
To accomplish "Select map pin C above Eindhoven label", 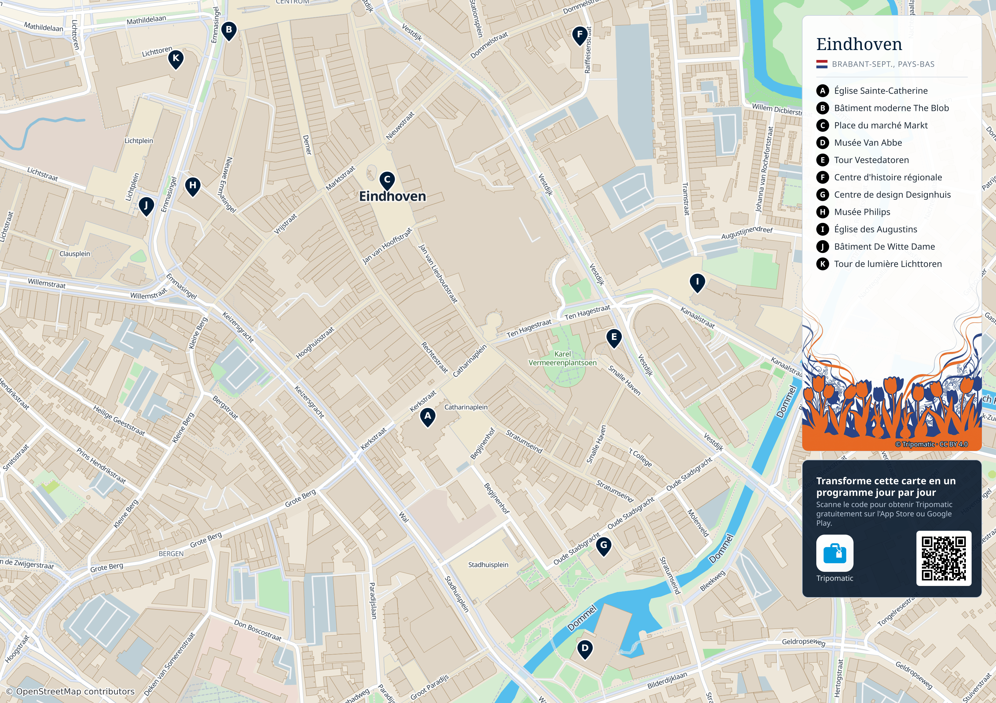I will pos(387,181).
